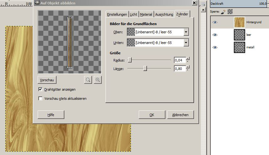Click the Hintergrund layer thumbnail

point(239,22)
